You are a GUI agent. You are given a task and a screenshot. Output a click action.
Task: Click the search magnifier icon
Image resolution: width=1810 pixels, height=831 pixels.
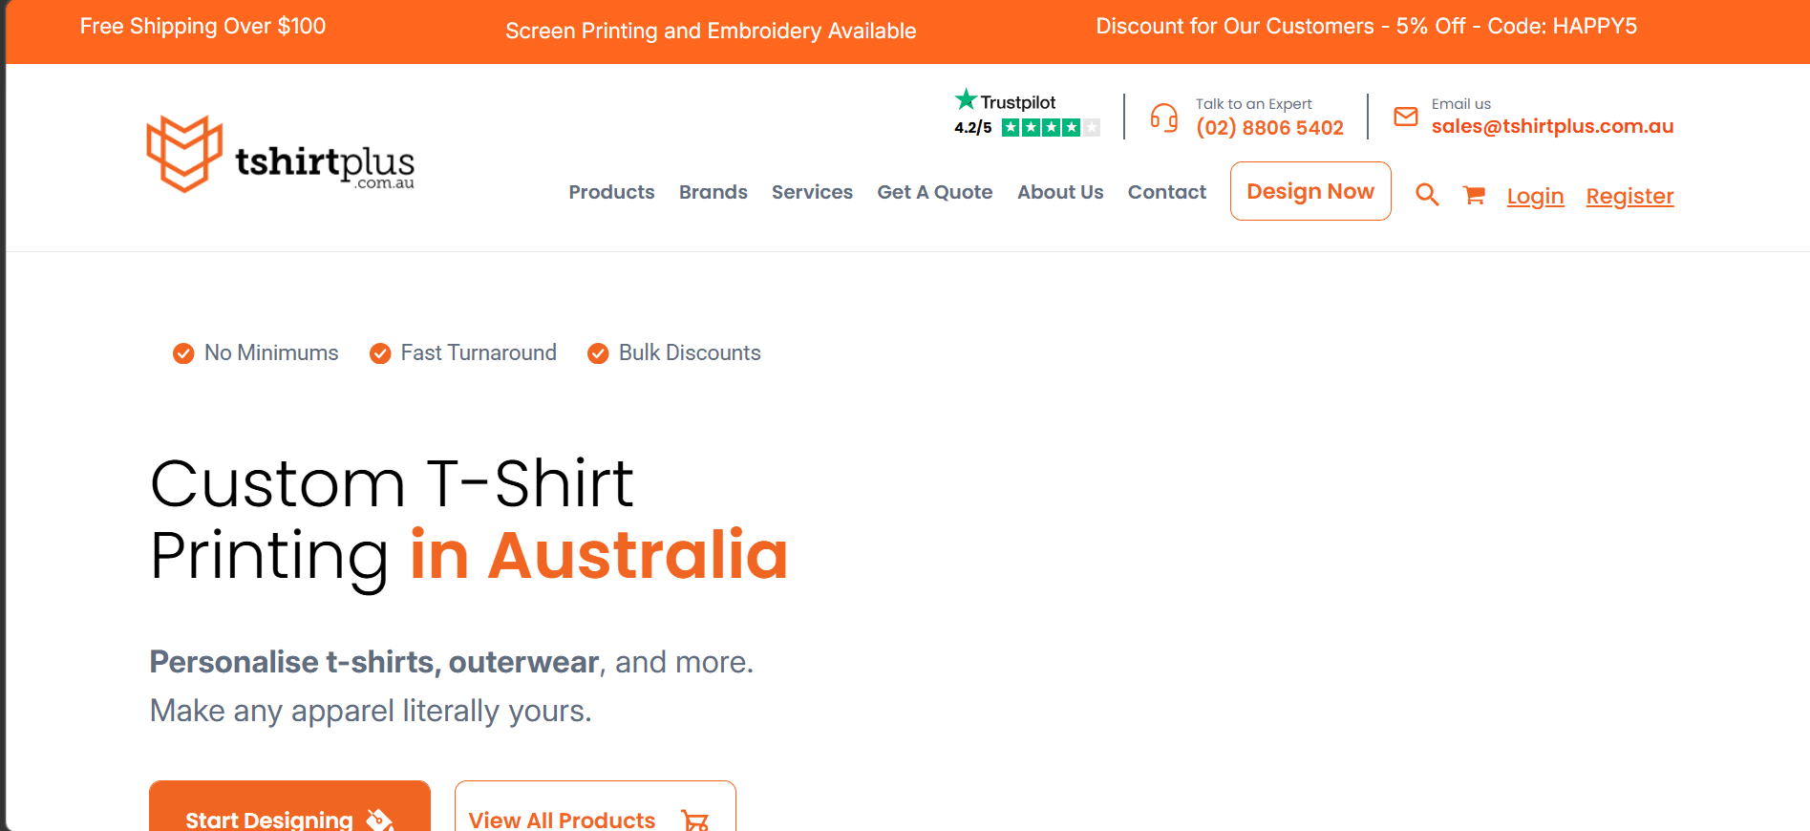point(1427,195)
